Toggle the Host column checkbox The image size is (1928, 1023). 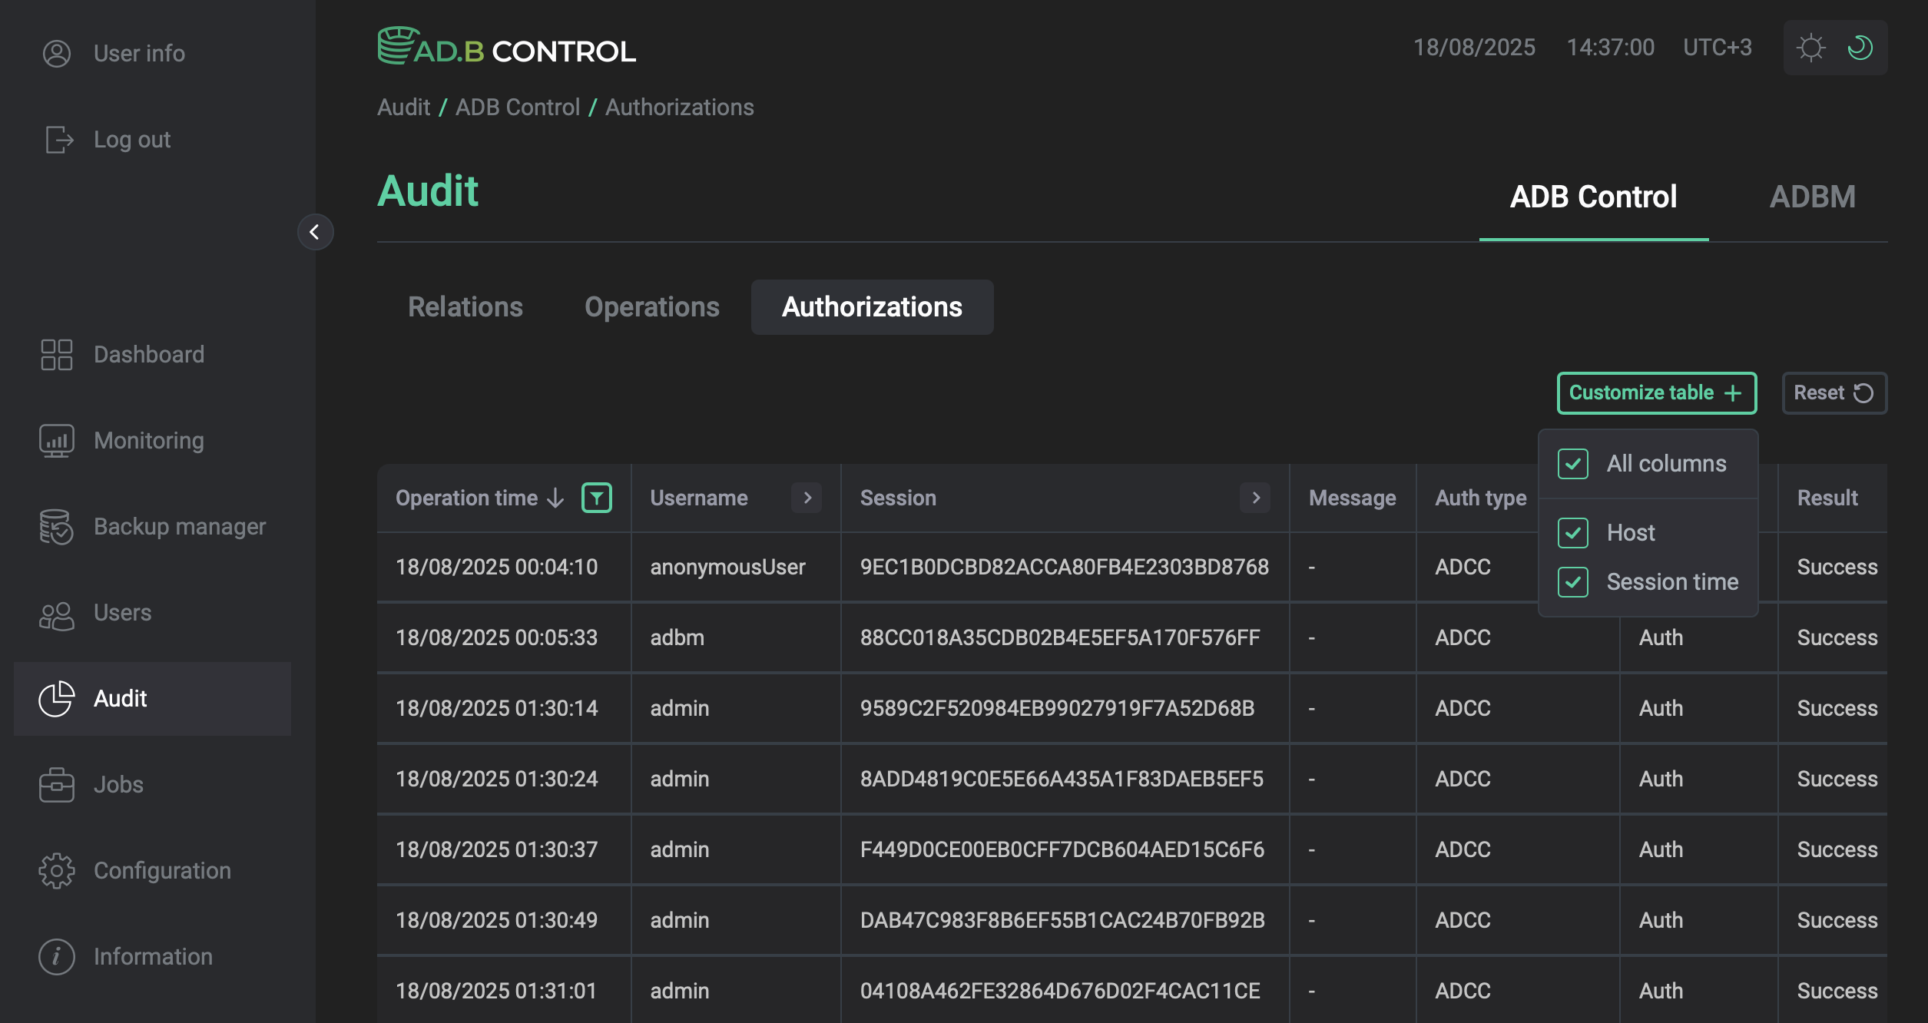[1573, 533]
